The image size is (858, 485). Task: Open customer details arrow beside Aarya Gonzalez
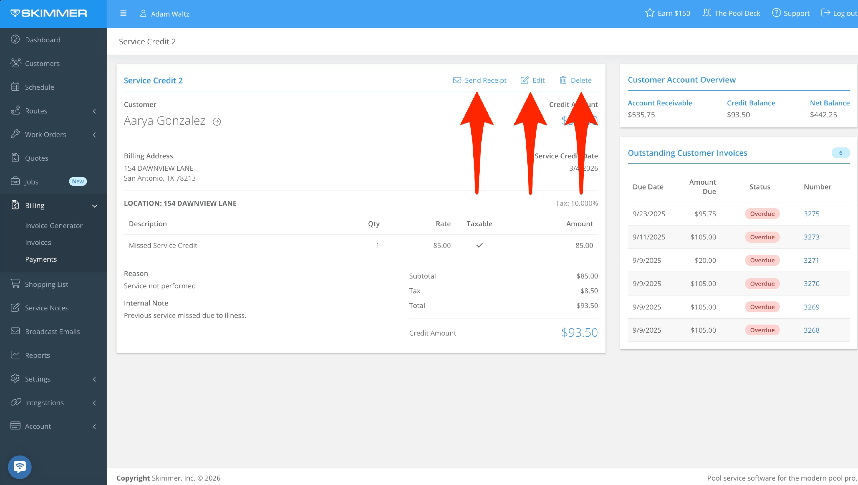pyautogui.click(x=217, y=121)
